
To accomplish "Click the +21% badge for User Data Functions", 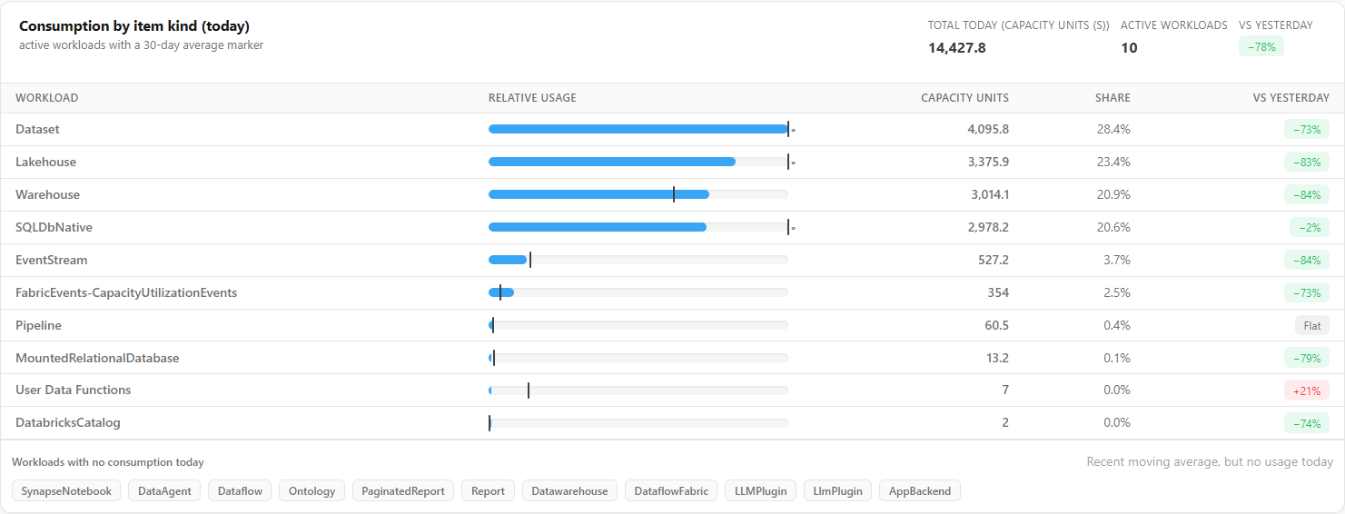I will (1306, 390).
